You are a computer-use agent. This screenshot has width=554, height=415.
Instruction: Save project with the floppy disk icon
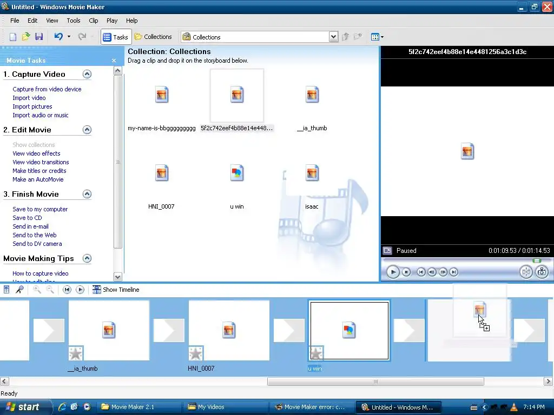39,37
